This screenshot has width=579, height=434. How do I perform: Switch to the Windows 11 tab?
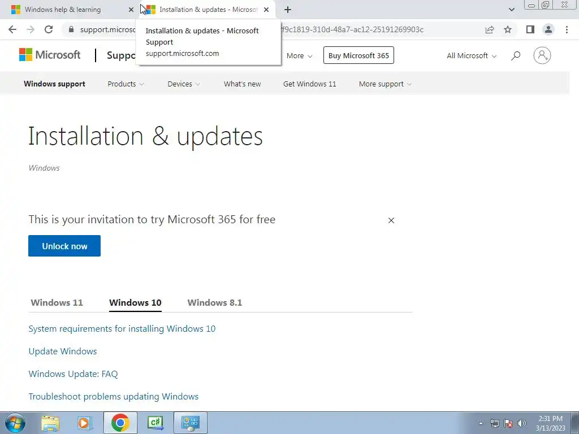coord(57,303)
